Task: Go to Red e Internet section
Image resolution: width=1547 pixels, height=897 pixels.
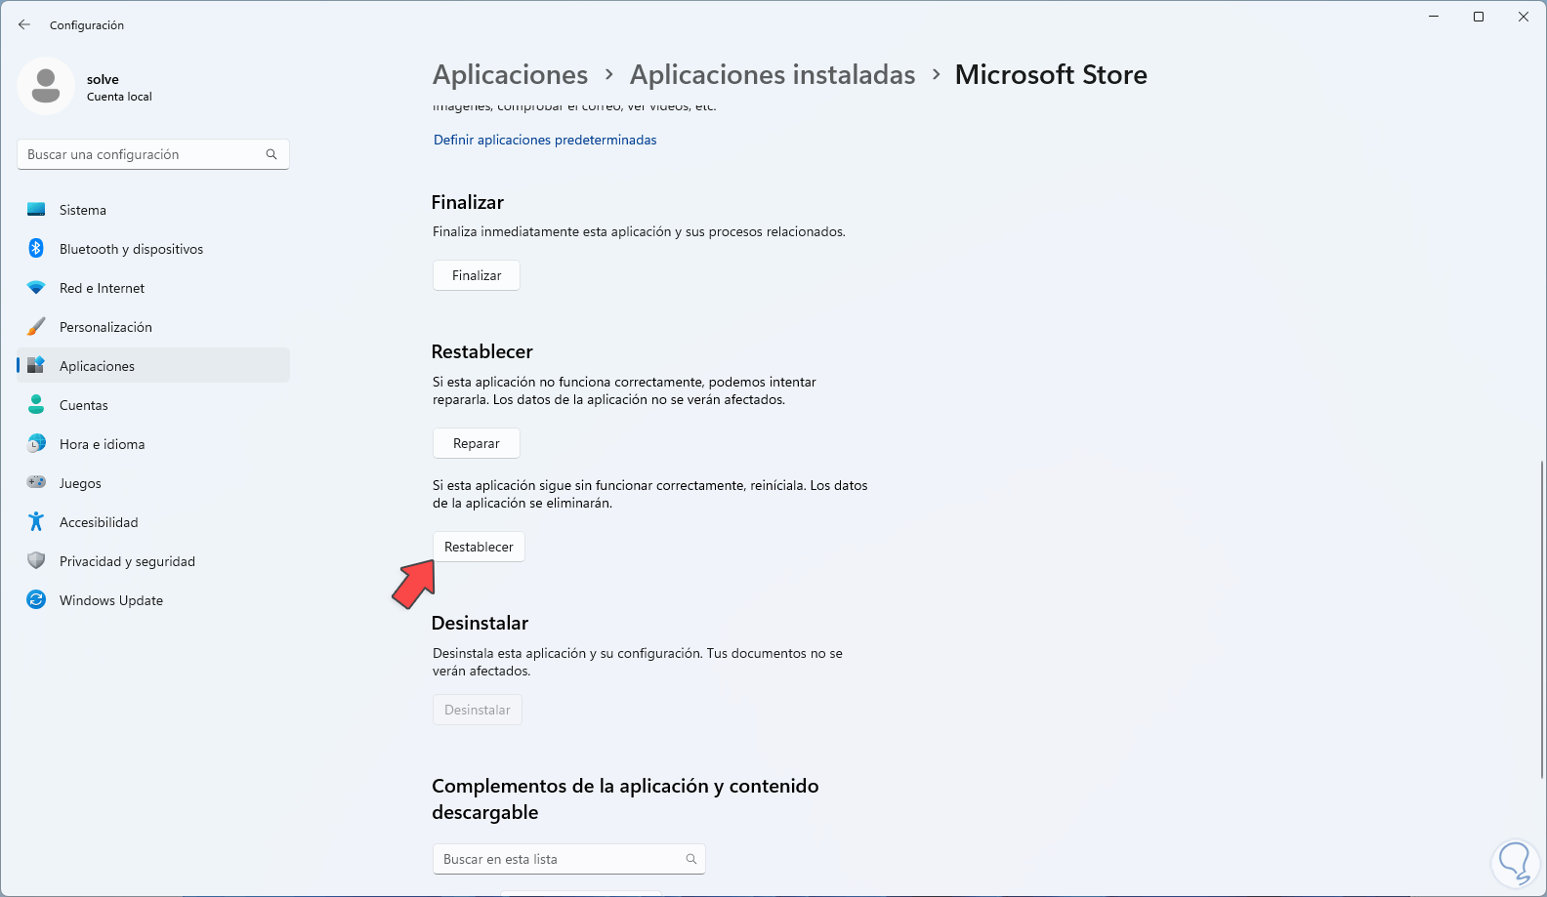Action: click(153, 288)
